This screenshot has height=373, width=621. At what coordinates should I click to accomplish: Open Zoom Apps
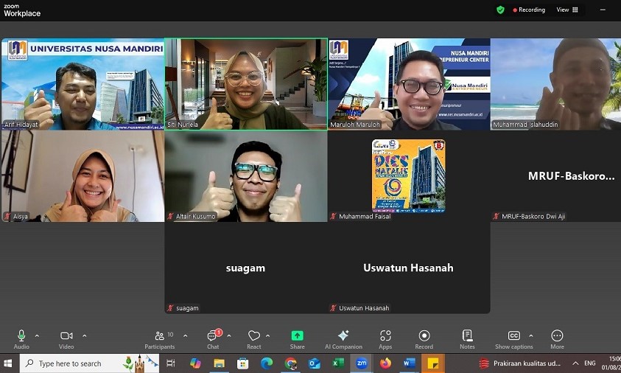(x=385, y=339)
